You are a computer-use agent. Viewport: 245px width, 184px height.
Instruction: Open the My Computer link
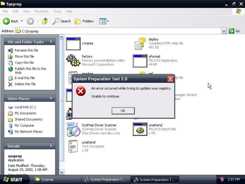(24, 125)
